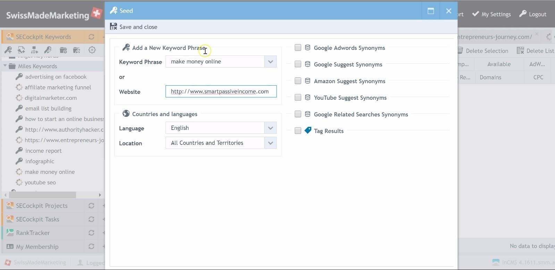The width and height of the screenshot is (555, 270).
Task: Open the Keyword Phrase dropdown arrow
Action: [270, 62]
